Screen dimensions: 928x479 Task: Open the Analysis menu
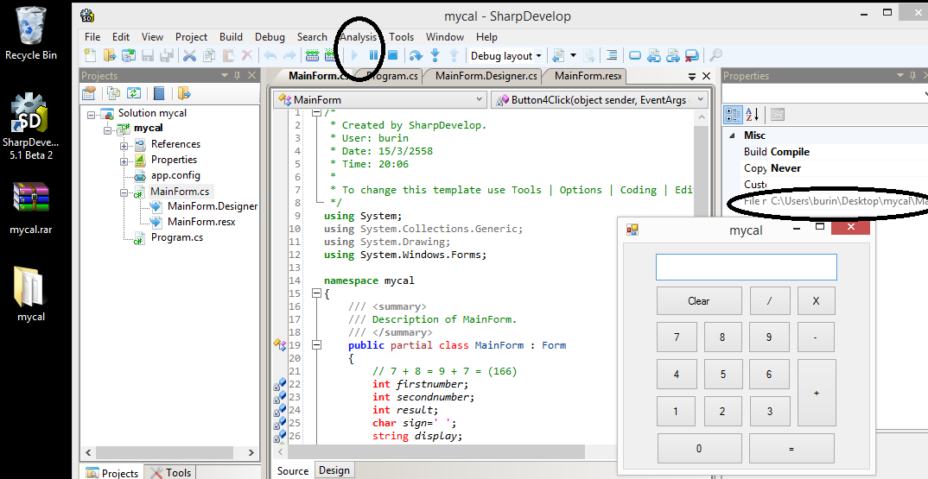point(359,37)
